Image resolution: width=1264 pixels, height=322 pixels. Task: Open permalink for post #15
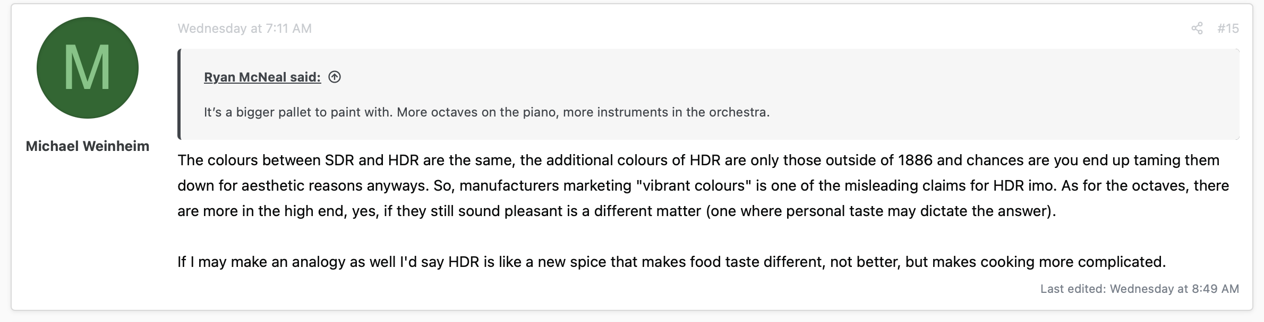tap(1228, 29)
